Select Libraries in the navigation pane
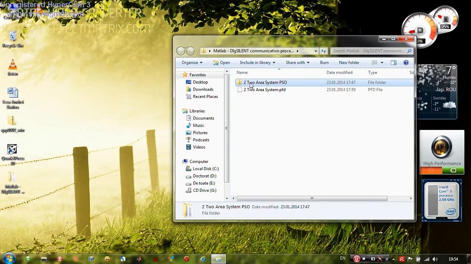This screenshot has height=264, width=471. coord(197,111)
